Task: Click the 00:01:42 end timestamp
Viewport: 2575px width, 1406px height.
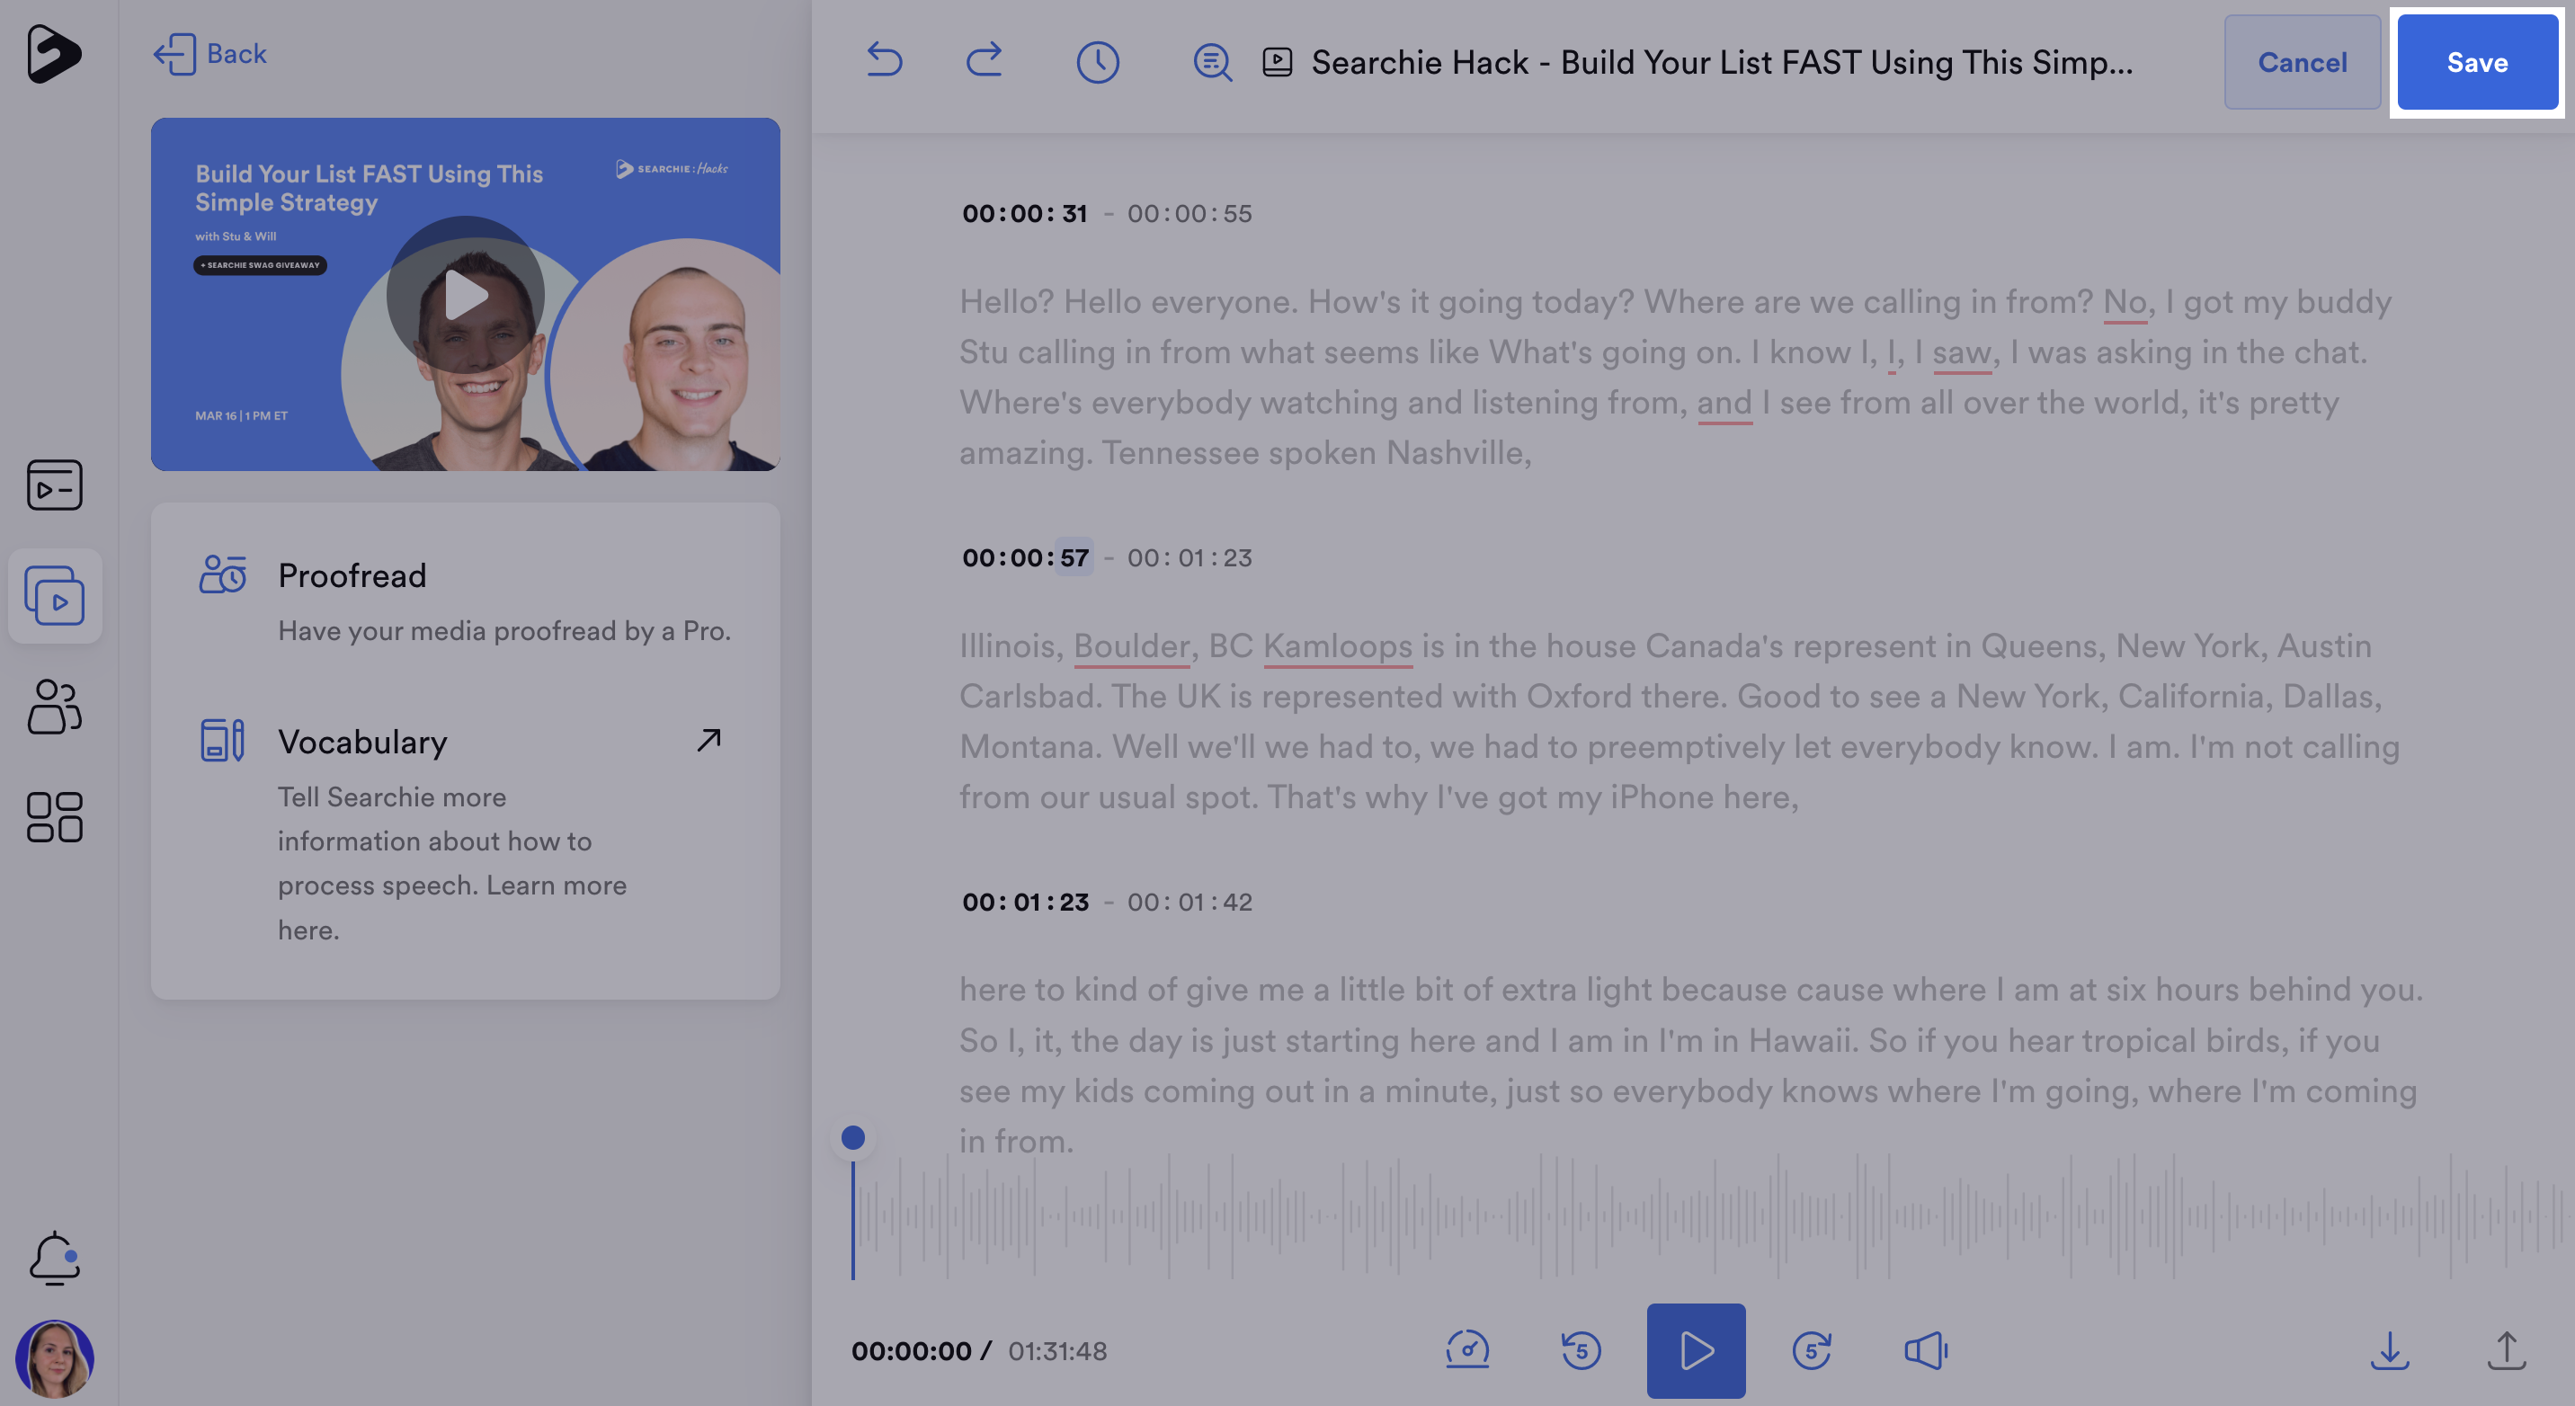Action: (x=1189, y=903)
